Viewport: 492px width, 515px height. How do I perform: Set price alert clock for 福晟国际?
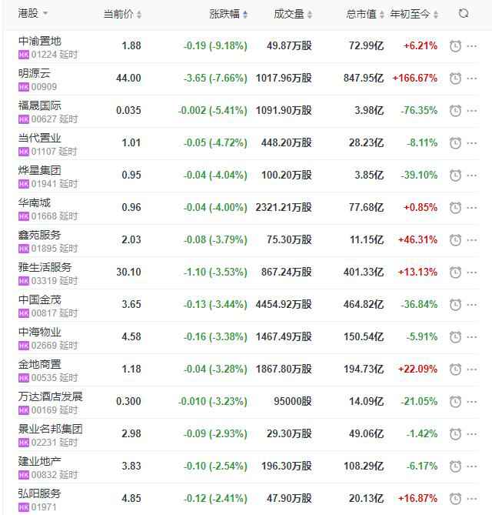[x=455, y=111]
